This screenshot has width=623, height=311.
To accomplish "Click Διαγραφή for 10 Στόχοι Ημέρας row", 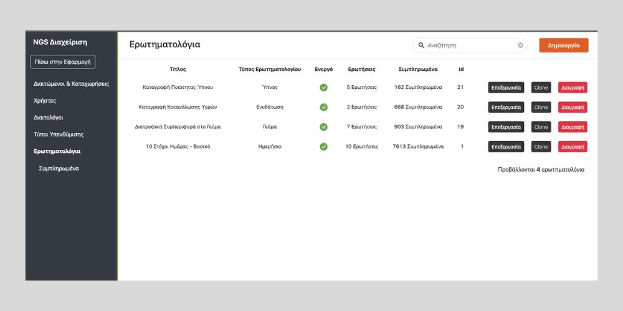I will (x=573, y=147).
